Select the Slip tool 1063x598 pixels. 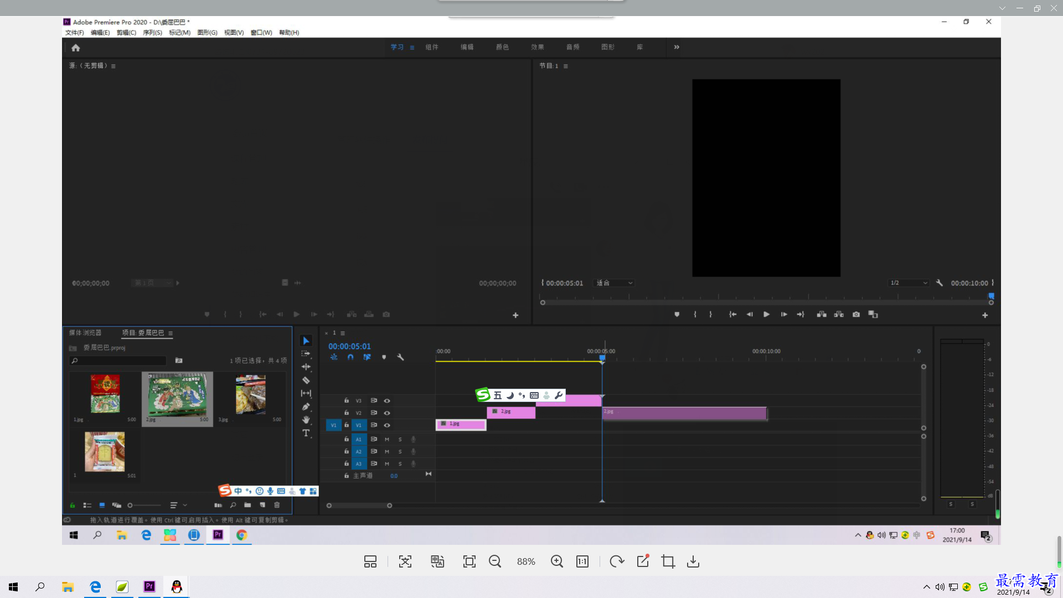(306, 393)
